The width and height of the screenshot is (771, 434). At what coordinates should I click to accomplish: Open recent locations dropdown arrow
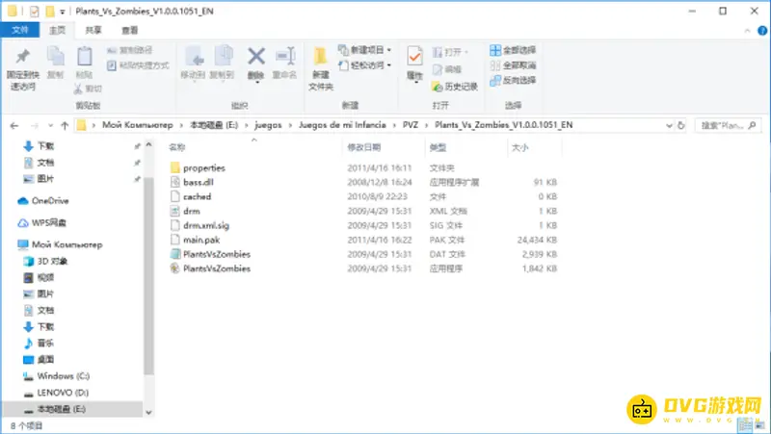50,126
